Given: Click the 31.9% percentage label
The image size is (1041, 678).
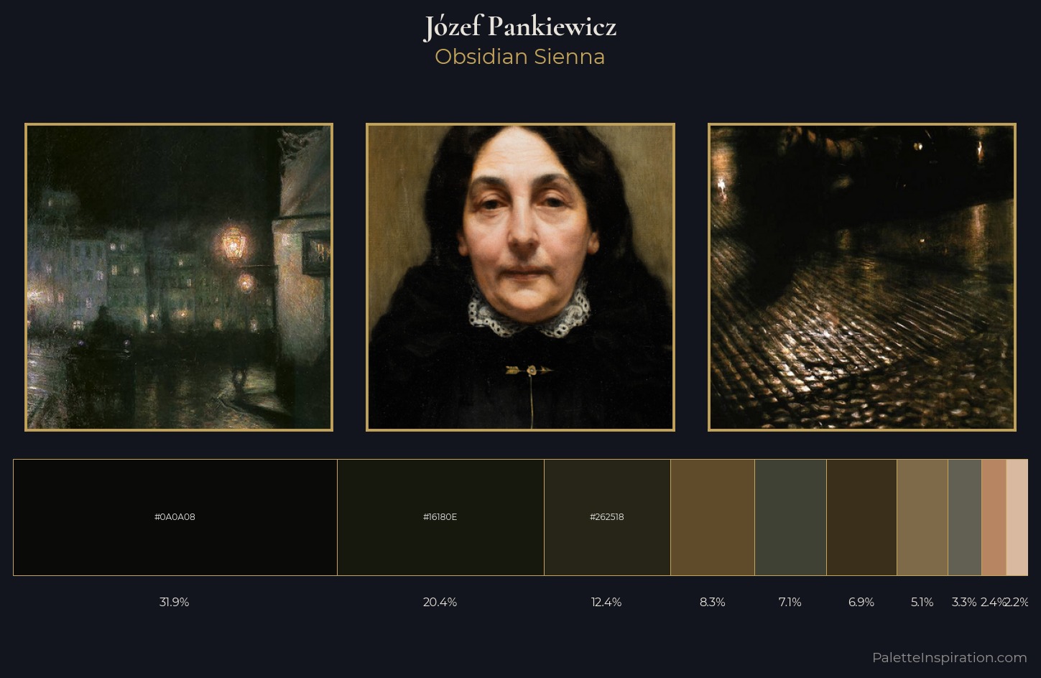Looking at the screenshot, I should 175,602.
